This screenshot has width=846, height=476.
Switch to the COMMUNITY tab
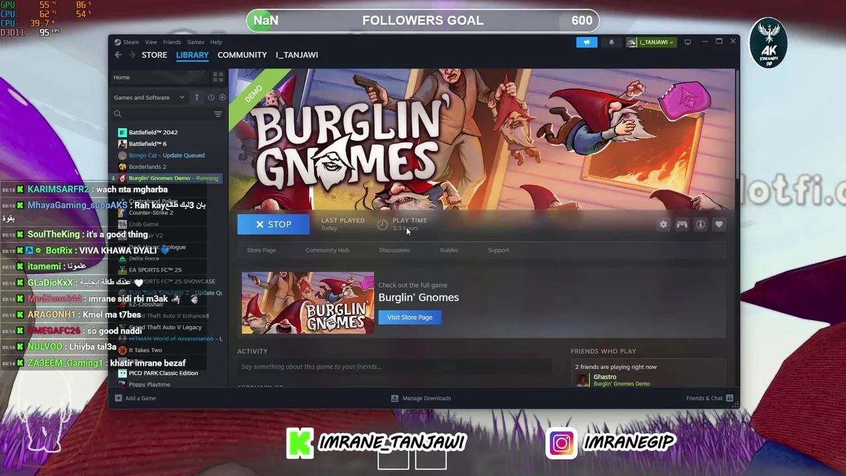click(x=242, y=55)
